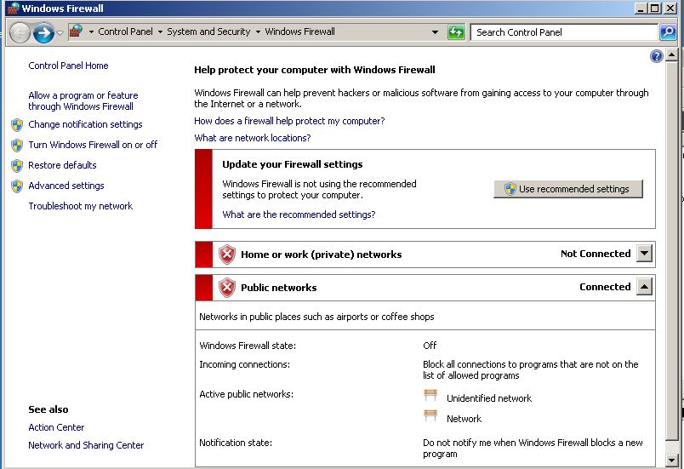The width and height of the screenshot is (684, 469).
Task: Click red shield icon for Public networks
Action: tap(227, 288)
